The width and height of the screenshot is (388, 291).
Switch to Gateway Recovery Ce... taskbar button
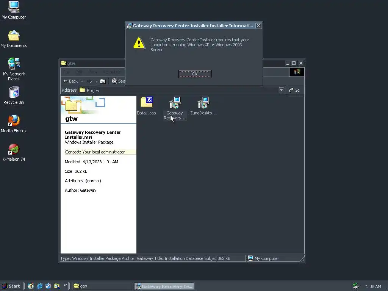(x=164, y=286)
